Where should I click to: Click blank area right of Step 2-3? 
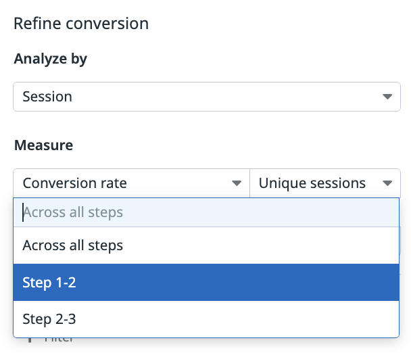[236, 319]
